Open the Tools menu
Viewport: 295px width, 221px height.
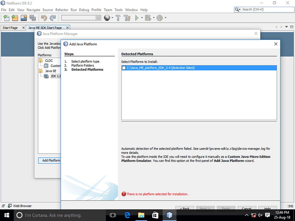(x=119, y=10)
